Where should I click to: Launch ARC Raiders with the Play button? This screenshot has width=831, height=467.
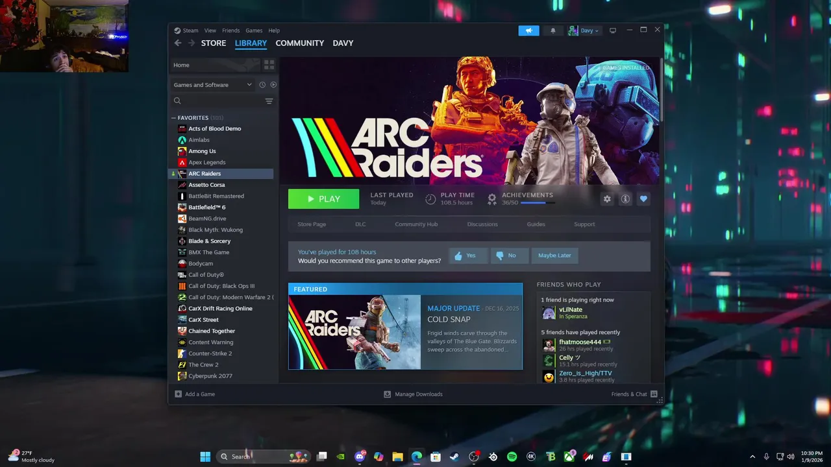tap(323, 199)
